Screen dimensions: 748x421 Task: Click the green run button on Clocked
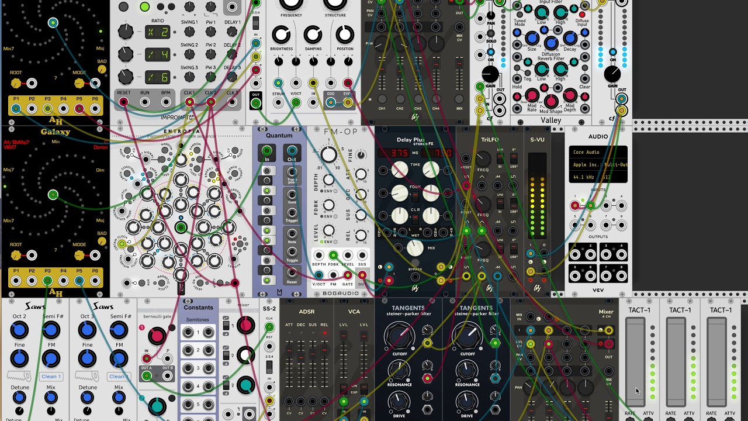144,7
